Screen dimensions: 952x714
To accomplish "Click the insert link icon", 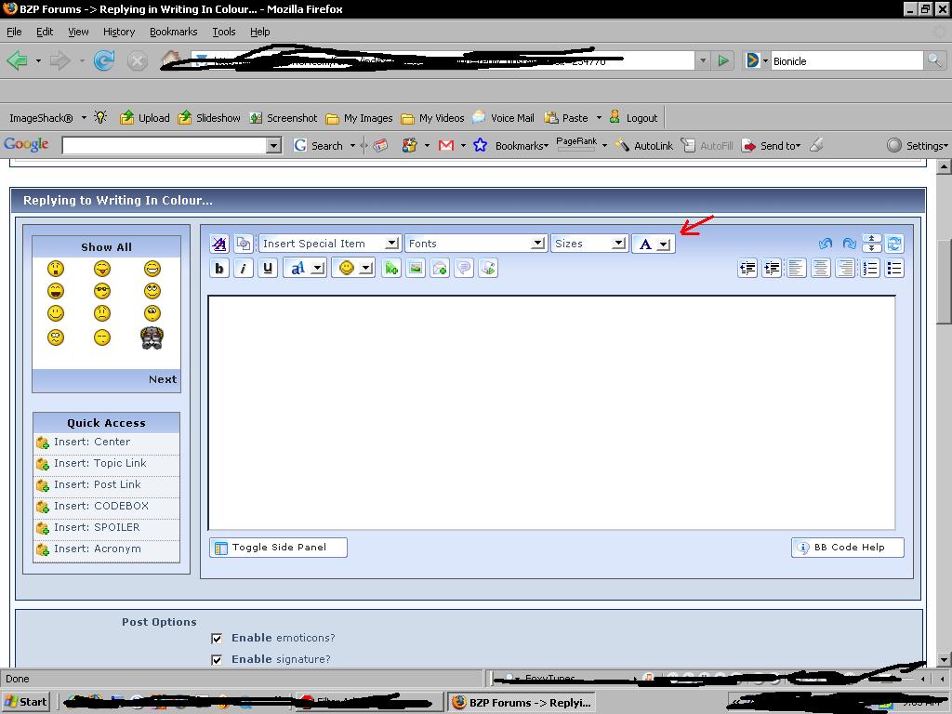I will pos(391,268).
